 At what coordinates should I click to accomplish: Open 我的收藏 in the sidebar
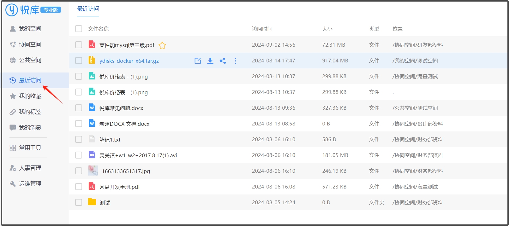pyautogui.click(x=30, y=96)
